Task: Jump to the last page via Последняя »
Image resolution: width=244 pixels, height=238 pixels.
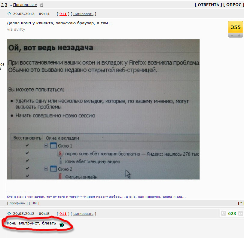Action: pos(25,5)
